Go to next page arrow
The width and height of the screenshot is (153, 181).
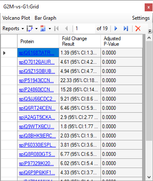[x=116, y=28]
